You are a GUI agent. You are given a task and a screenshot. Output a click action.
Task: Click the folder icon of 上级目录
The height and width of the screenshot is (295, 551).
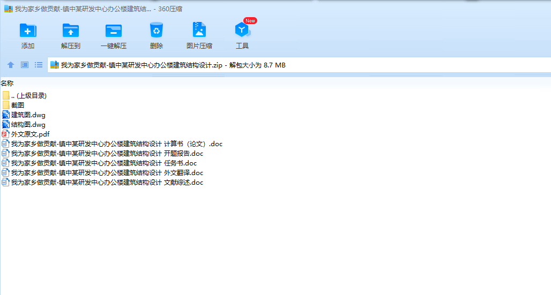click(5, 95)
